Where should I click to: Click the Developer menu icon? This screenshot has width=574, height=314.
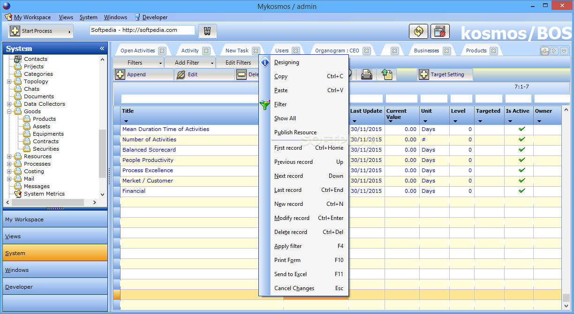tap(137, 17)
